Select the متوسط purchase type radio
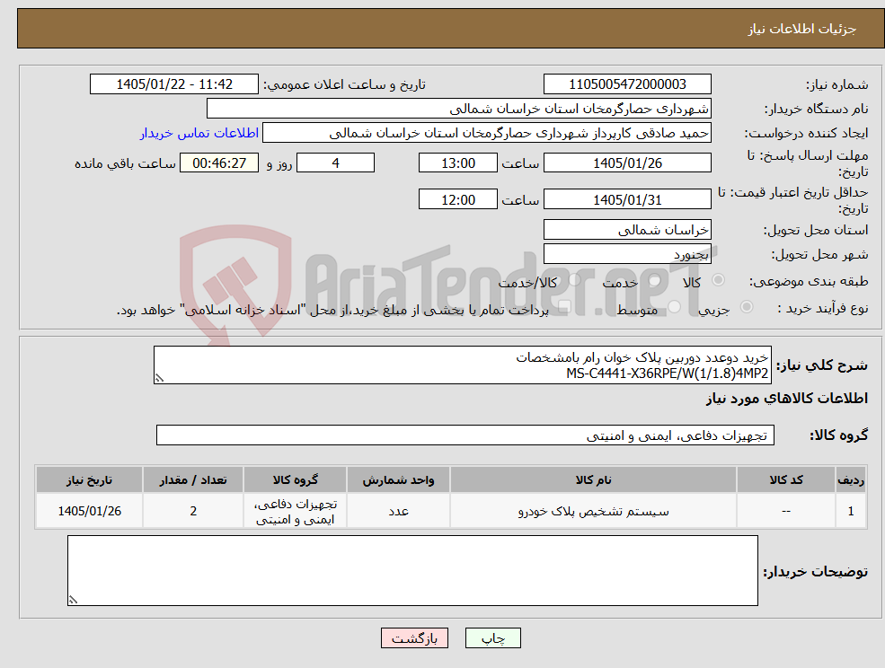 (x=675, y=307)
